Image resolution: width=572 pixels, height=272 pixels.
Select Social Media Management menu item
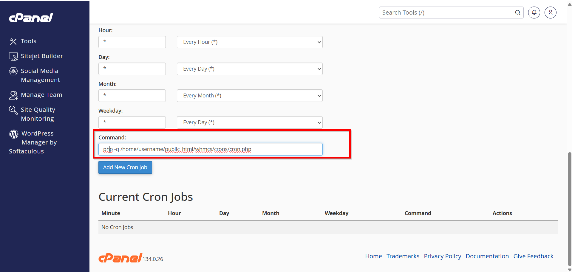pyautogui.click(x=40, y=75)
